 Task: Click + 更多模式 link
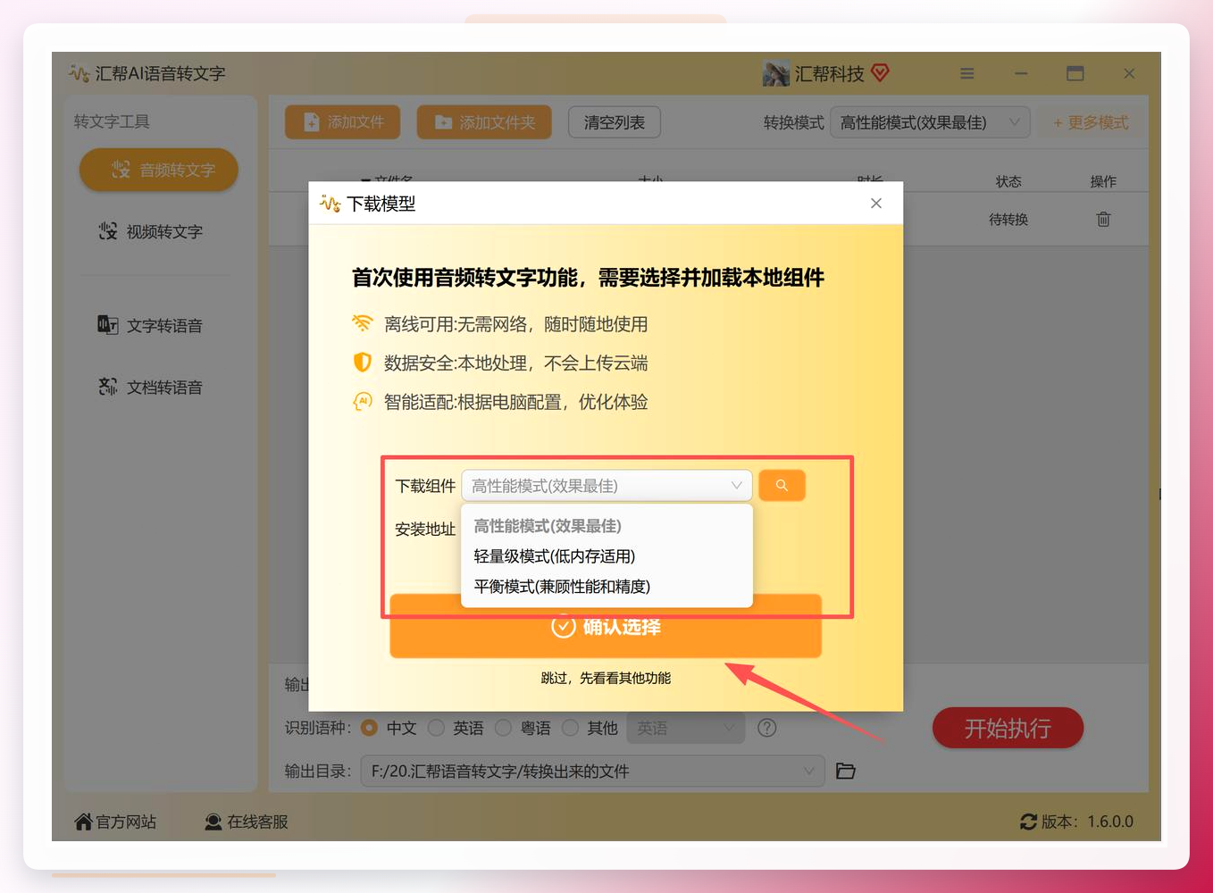coord(1091,123)
